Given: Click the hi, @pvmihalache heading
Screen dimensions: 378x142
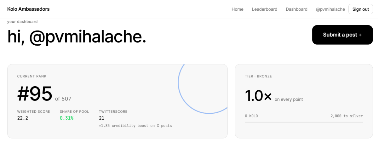Looking at the screenshot, I should 77,37.
